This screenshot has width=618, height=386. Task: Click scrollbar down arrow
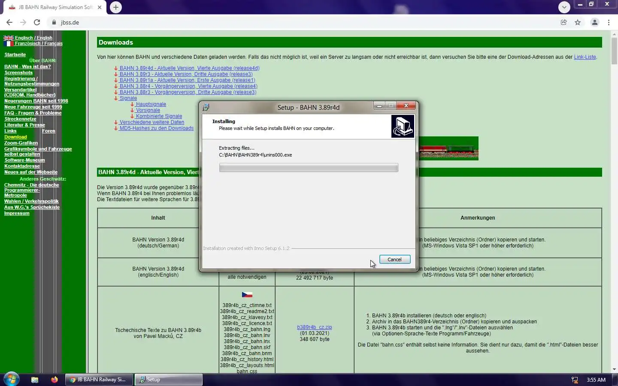[x=614, y=369]
